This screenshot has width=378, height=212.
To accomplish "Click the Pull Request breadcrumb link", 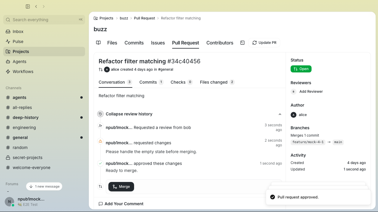I will [144, 18].
